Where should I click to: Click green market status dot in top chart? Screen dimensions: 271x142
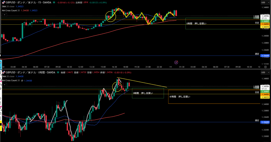tap(54, 2)
